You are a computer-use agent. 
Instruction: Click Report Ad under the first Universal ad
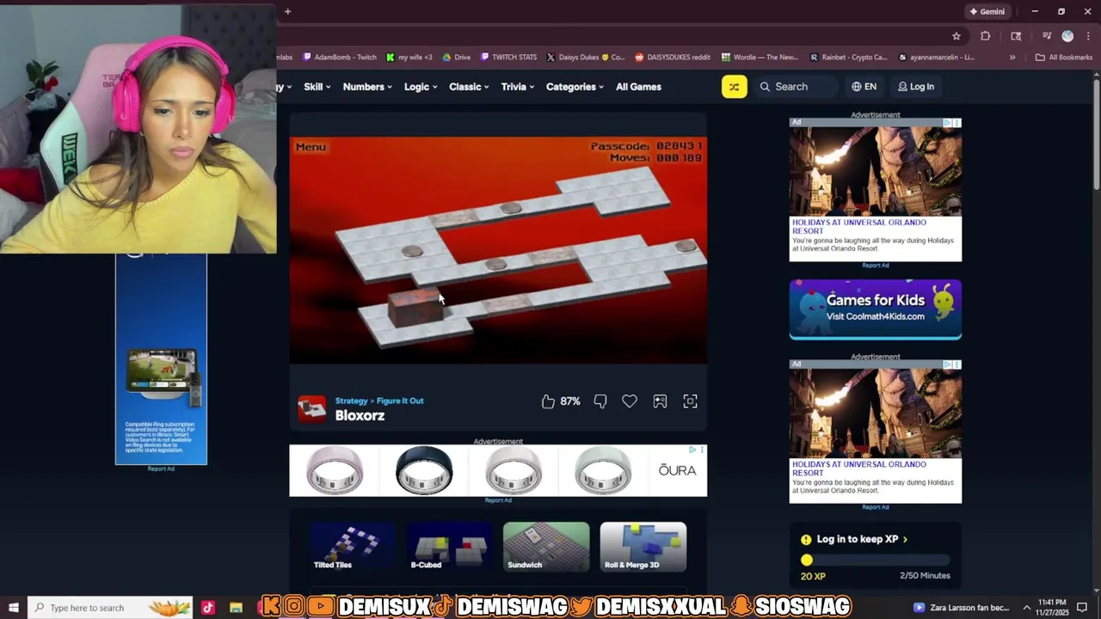tap(876, 266)
